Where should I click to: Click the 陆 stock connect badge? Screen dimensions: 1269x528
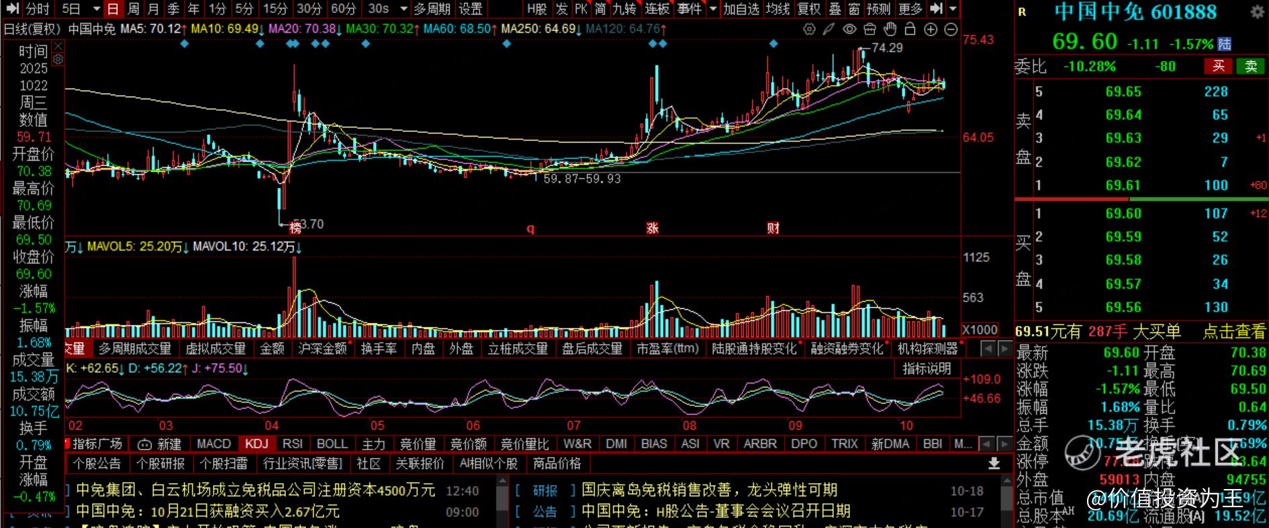pos(1225,44)
